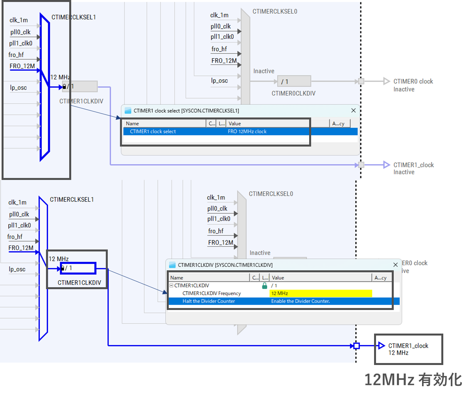Screen dimensions: 472x398
Task: Click the green padlock in the CTIMER1CLKDIV dialog
Action: point(265,285)
